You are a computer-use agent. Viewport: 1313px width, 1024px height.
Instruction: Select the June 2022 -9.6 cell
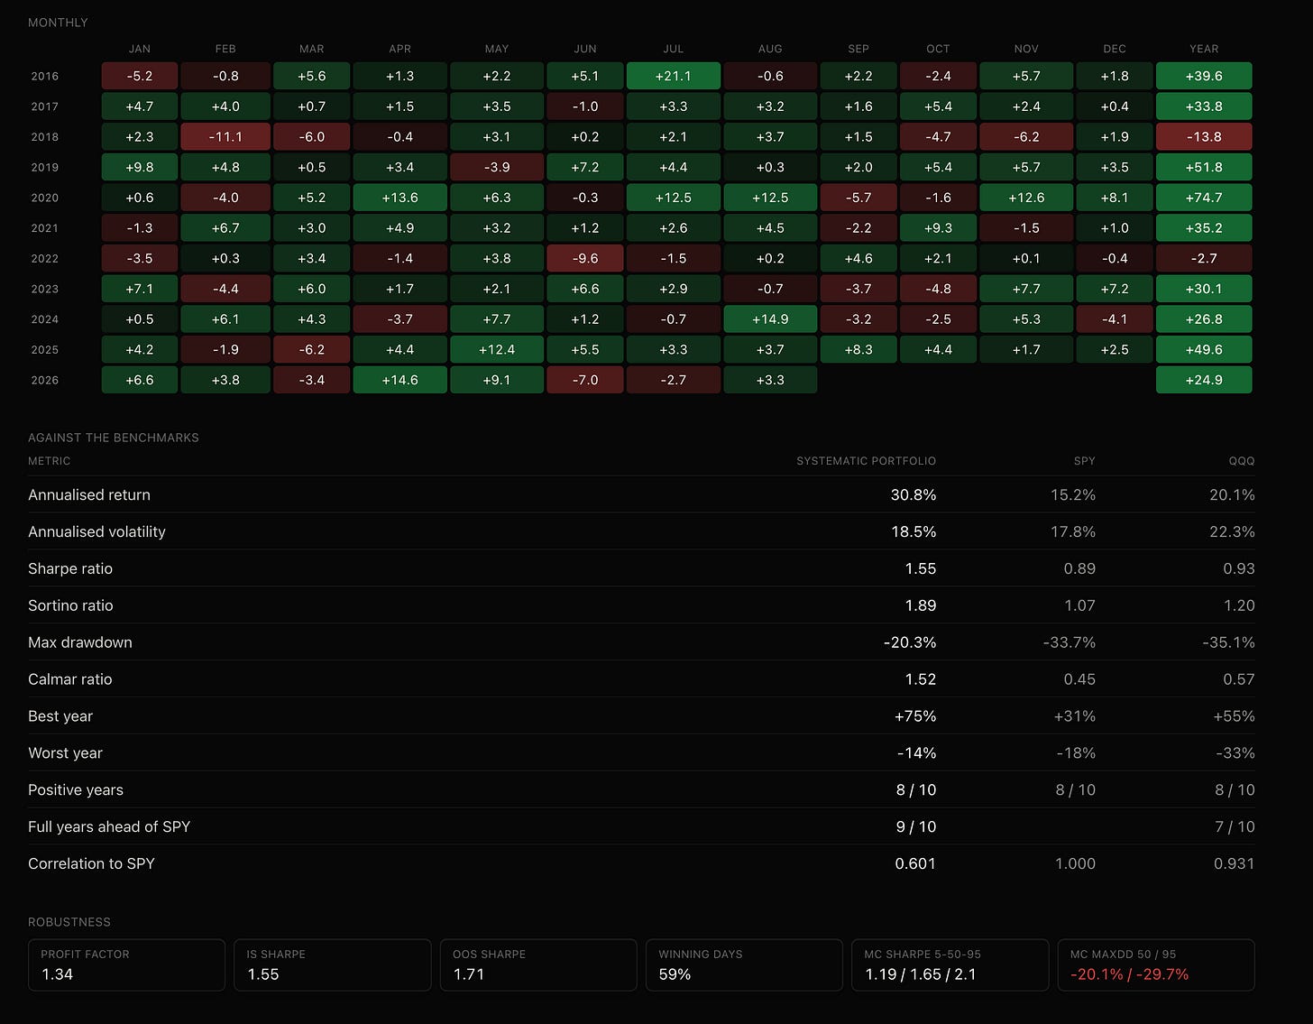coord(585,258)
